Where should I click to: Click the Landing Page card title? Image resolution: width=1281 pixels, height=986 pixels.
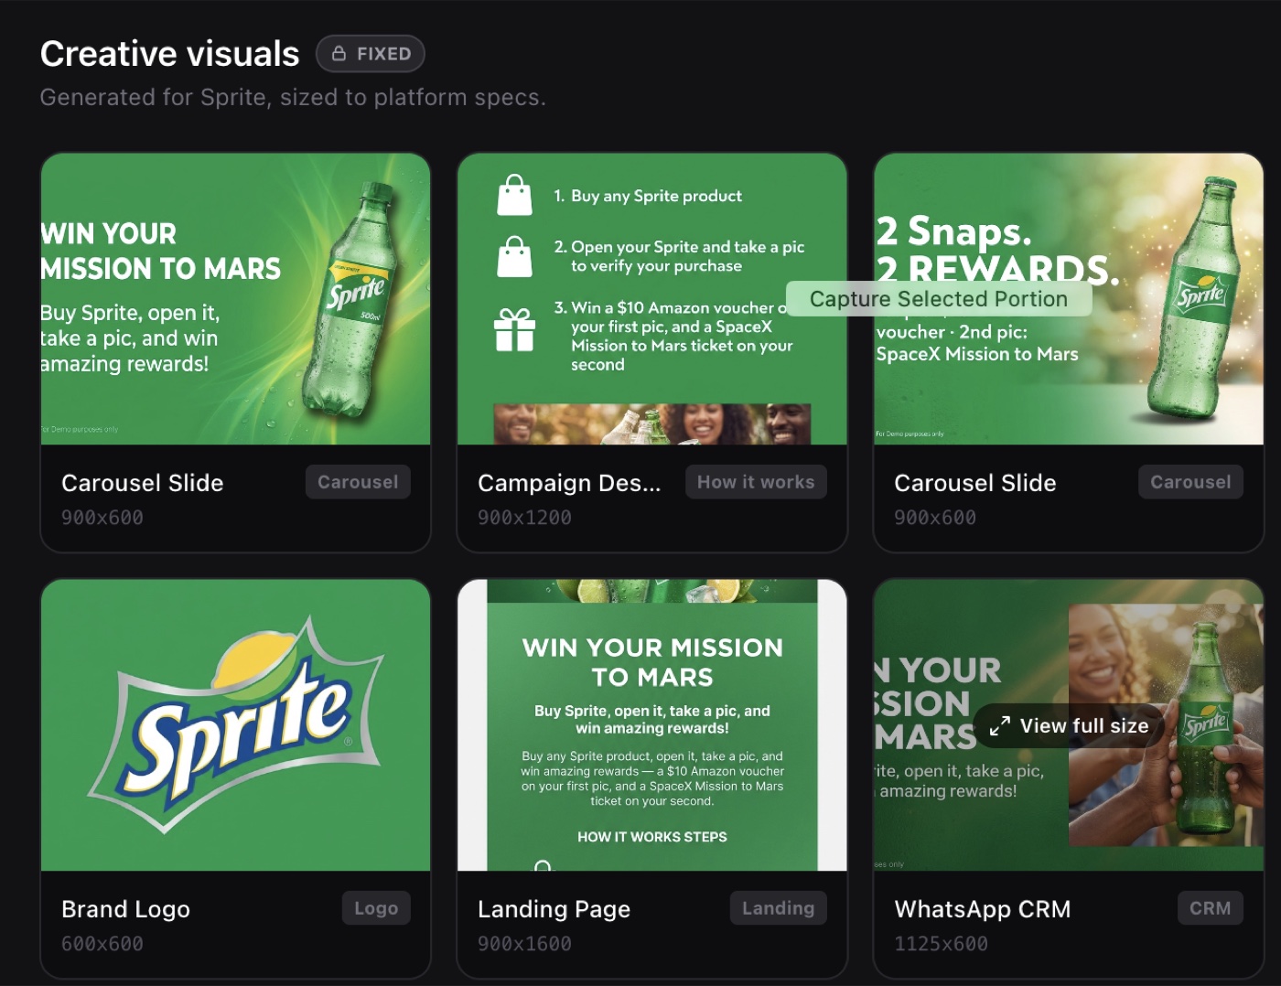tap(554, 909)
